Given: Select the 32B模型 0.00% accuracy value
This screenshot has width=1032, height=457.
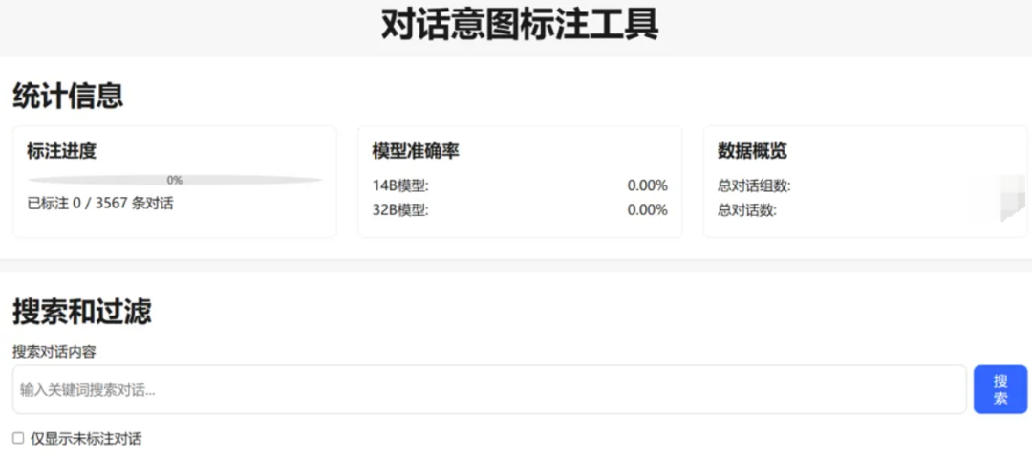Looking at the screenshot, I should 648,210.
